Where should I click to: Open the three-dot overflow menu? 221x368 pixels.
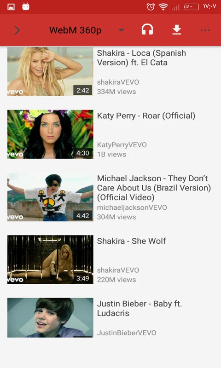pos(205,30)
